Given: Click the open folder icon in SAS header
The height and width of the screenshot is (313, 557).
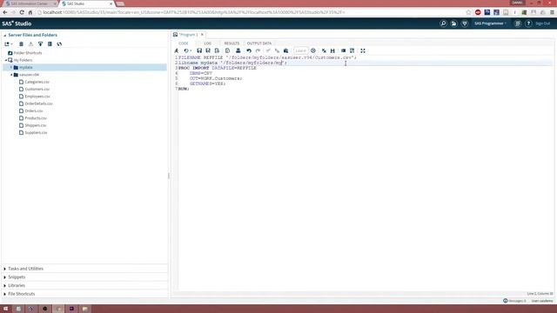Looking at the screenshot, I should [453, 23].
